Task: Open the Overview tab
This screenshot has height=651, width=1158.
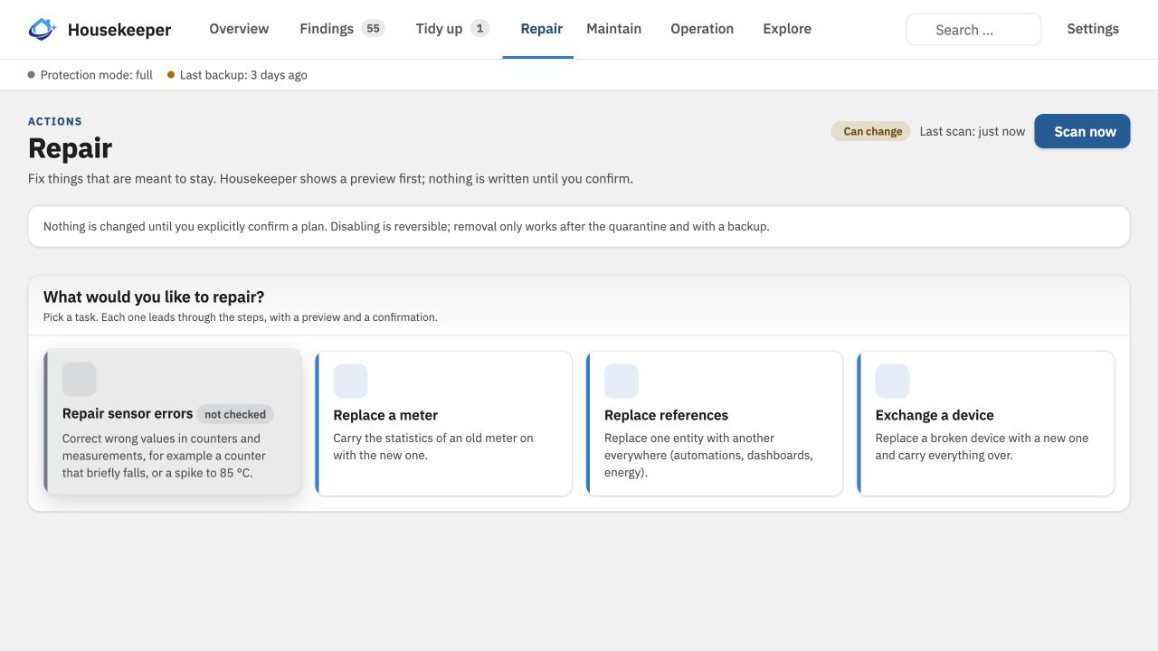Action: [239, 29]
